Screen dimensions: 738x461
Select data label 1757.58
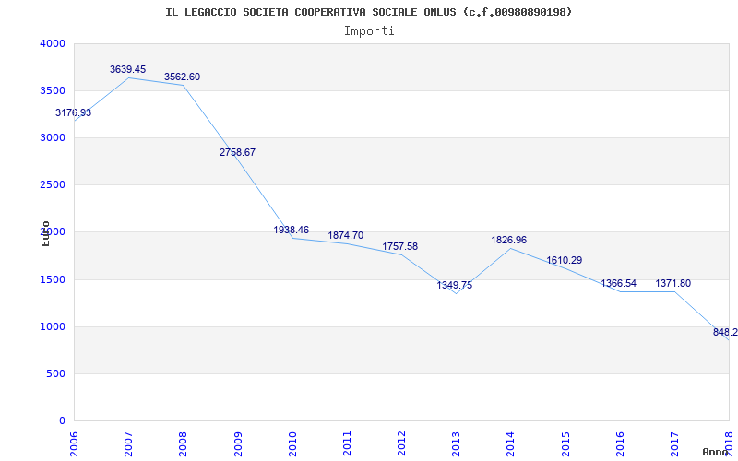pyautogui.click(x=400, y=246)
